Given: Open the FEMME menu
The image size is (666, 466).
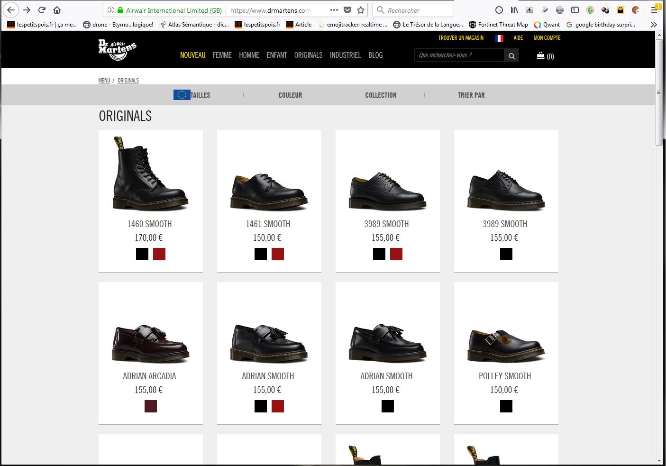Looking at the screenshot, I should (x=222, y=55).
